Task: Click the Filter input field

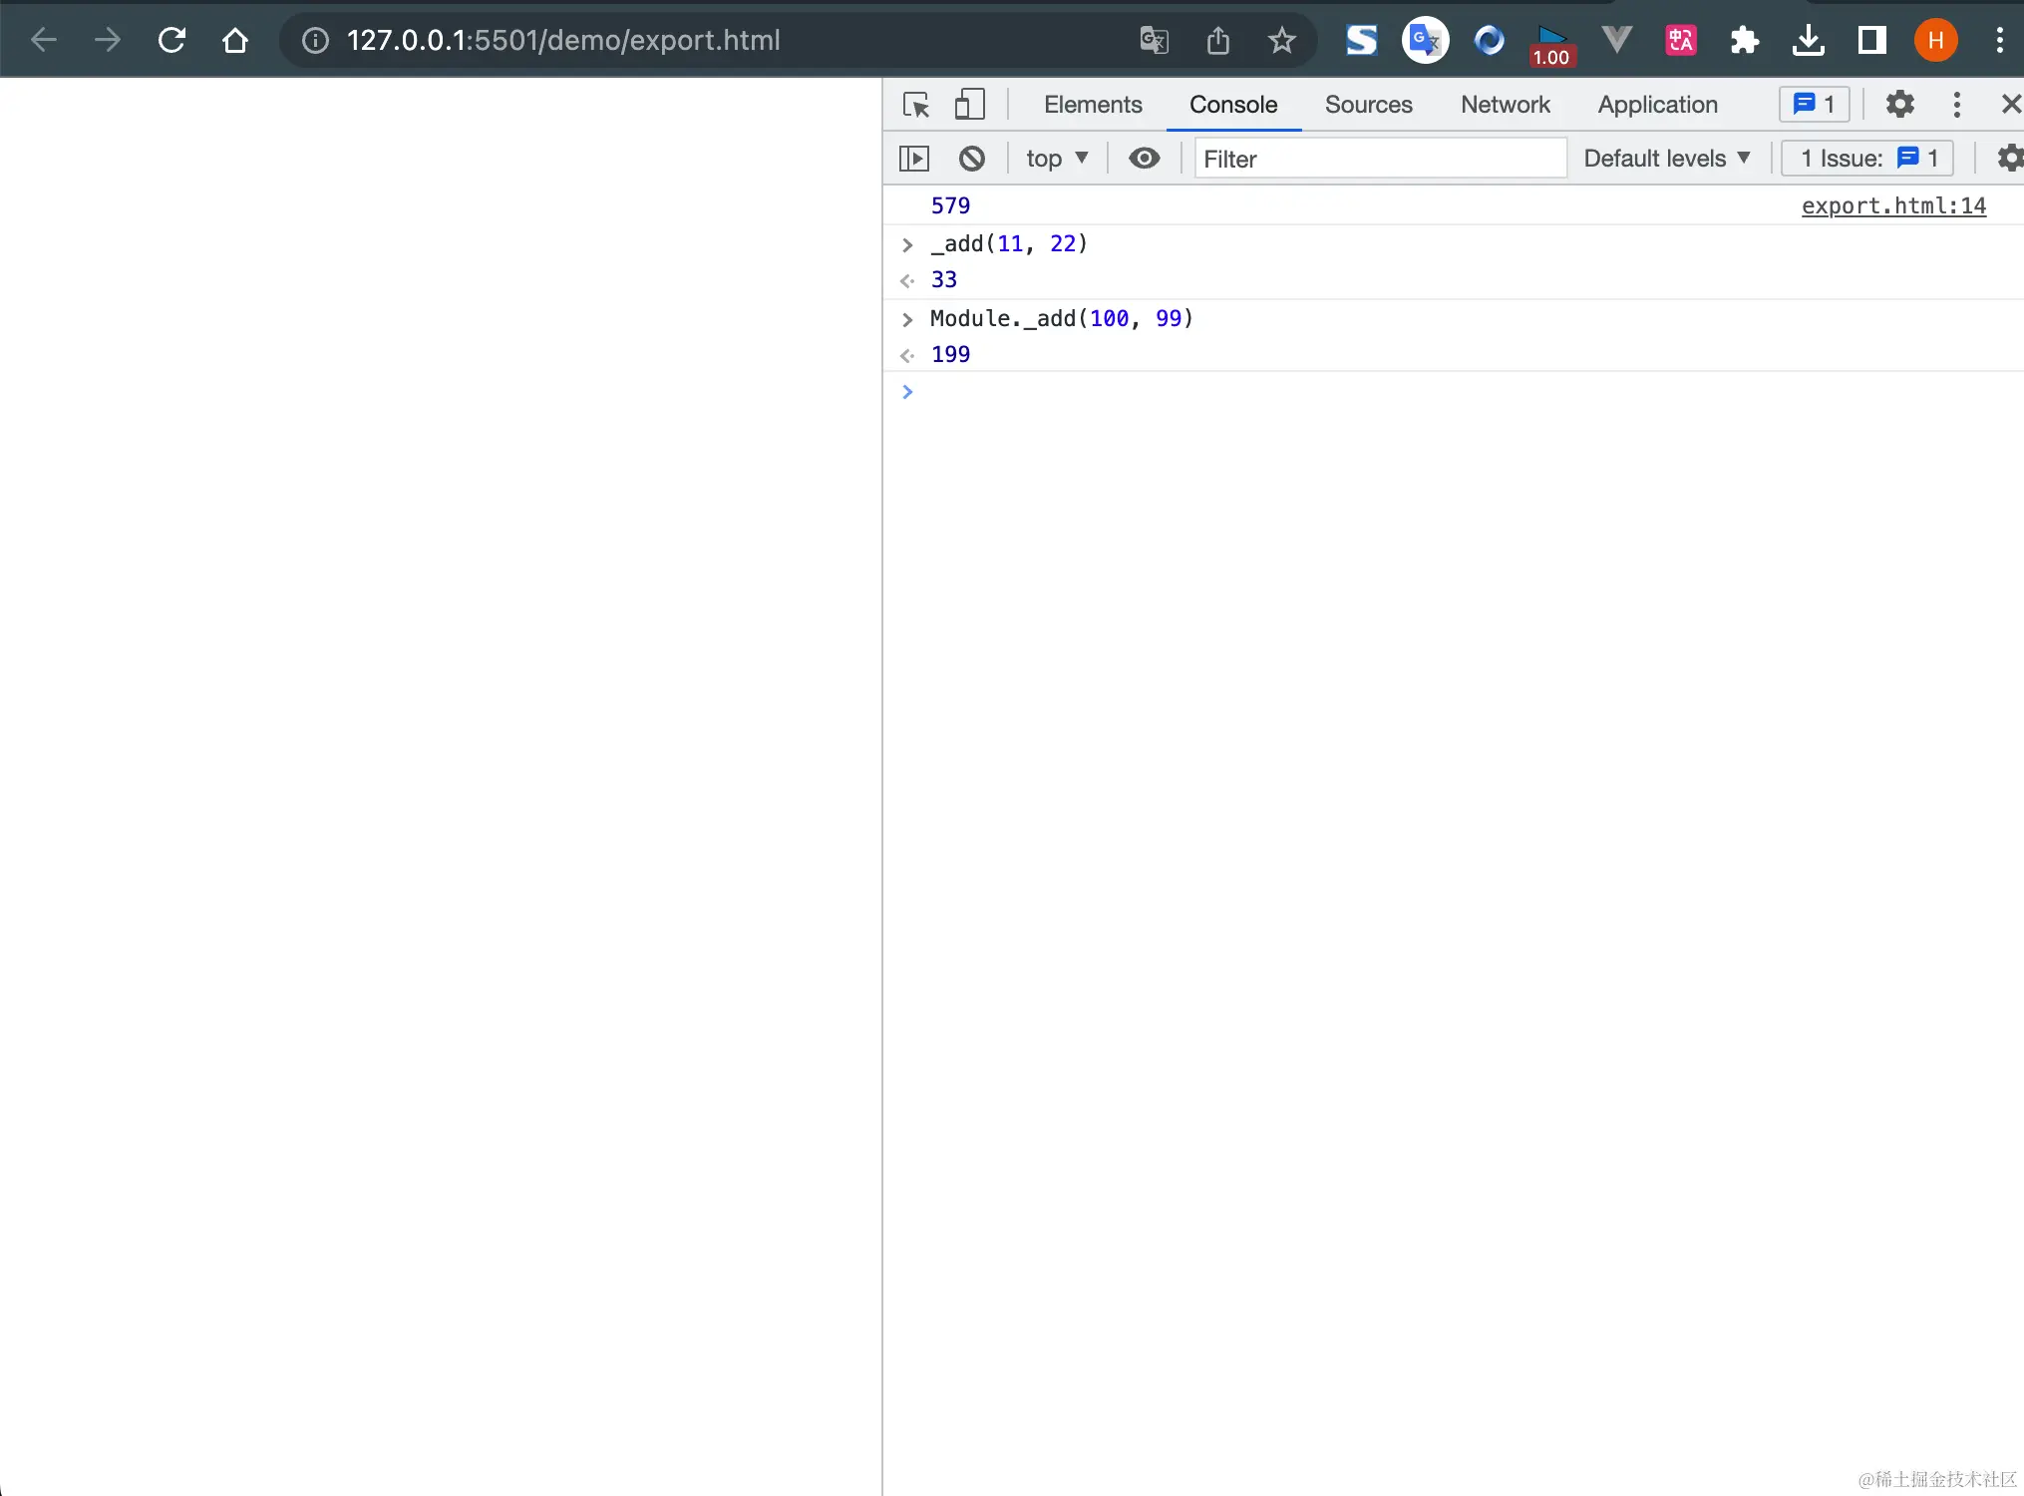Action: click(x=1379, y=158)
